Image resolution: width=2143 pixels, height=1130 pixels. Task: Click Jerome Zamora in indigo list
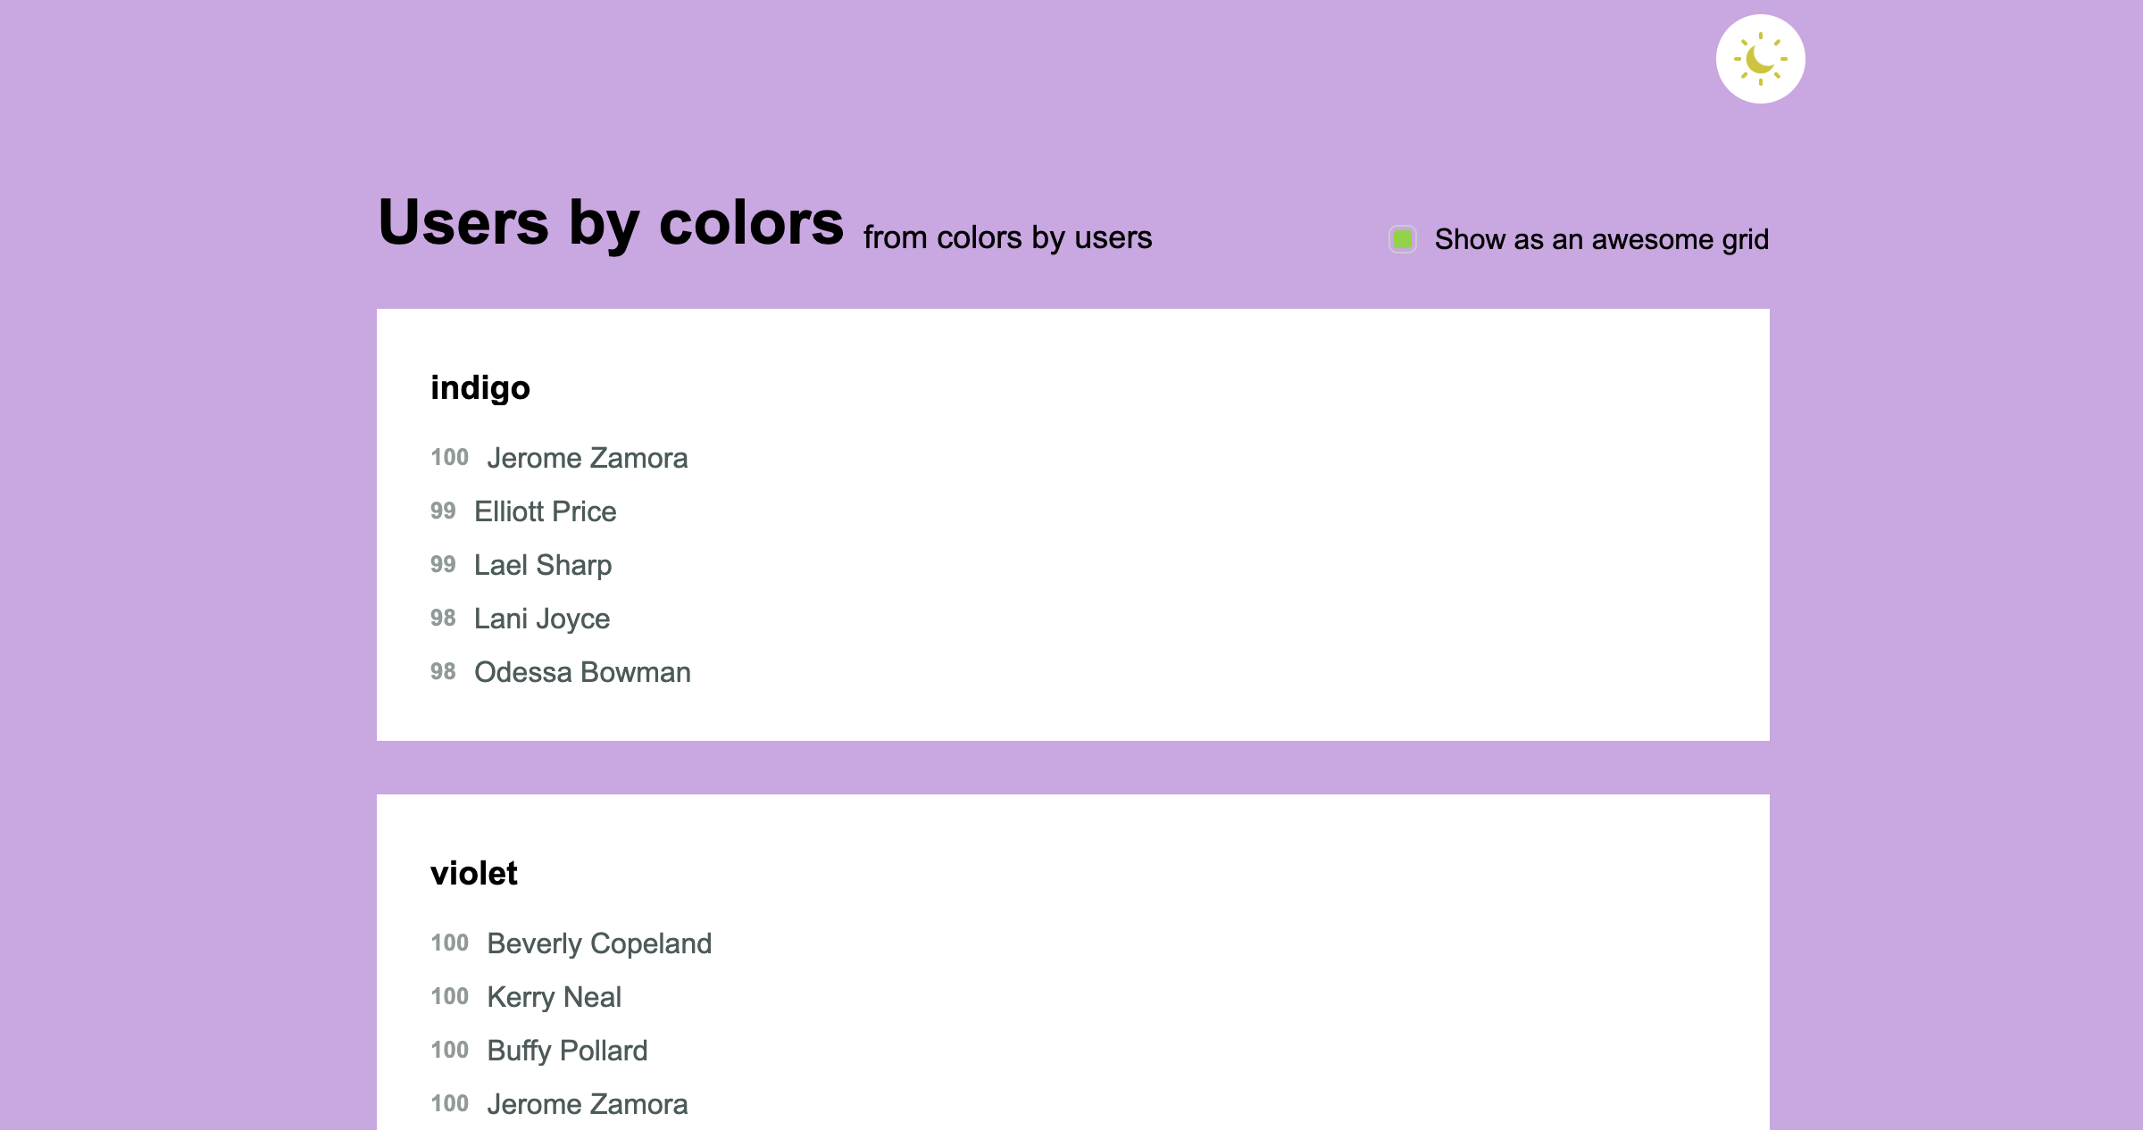[x=588, y=458]
